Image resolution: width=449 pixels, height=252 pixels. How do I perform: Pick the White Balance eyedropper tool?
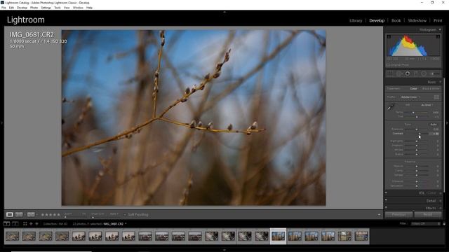390,107
